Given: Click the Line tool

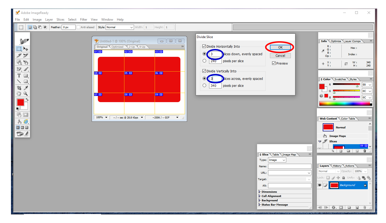Looking at the screenshot, I should pyautogui.click(x=19, y=81).
